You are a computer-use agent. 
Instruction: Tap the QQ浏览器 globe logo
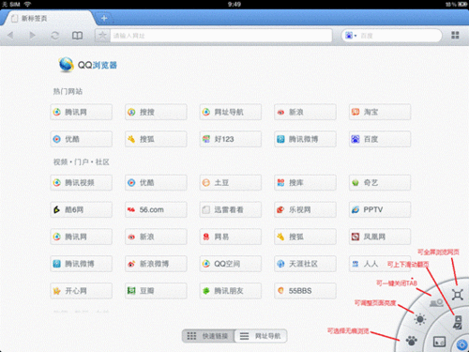tap(66, 65)
